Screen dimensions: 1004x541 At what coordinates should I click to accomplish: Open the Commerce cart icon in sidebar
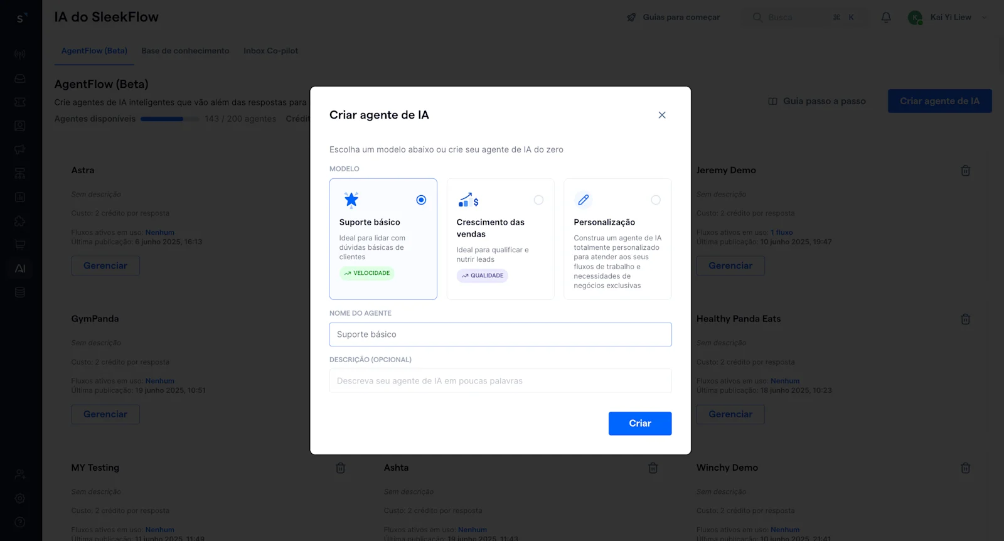coord(20,245)
